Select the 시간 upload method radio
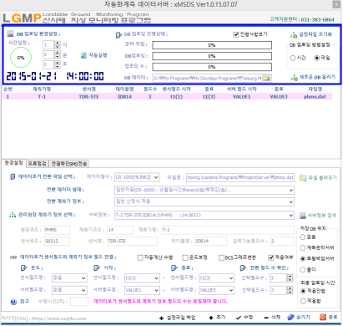Image resolution: width=343 pixels, height=326 pixels. coord(292,58)
